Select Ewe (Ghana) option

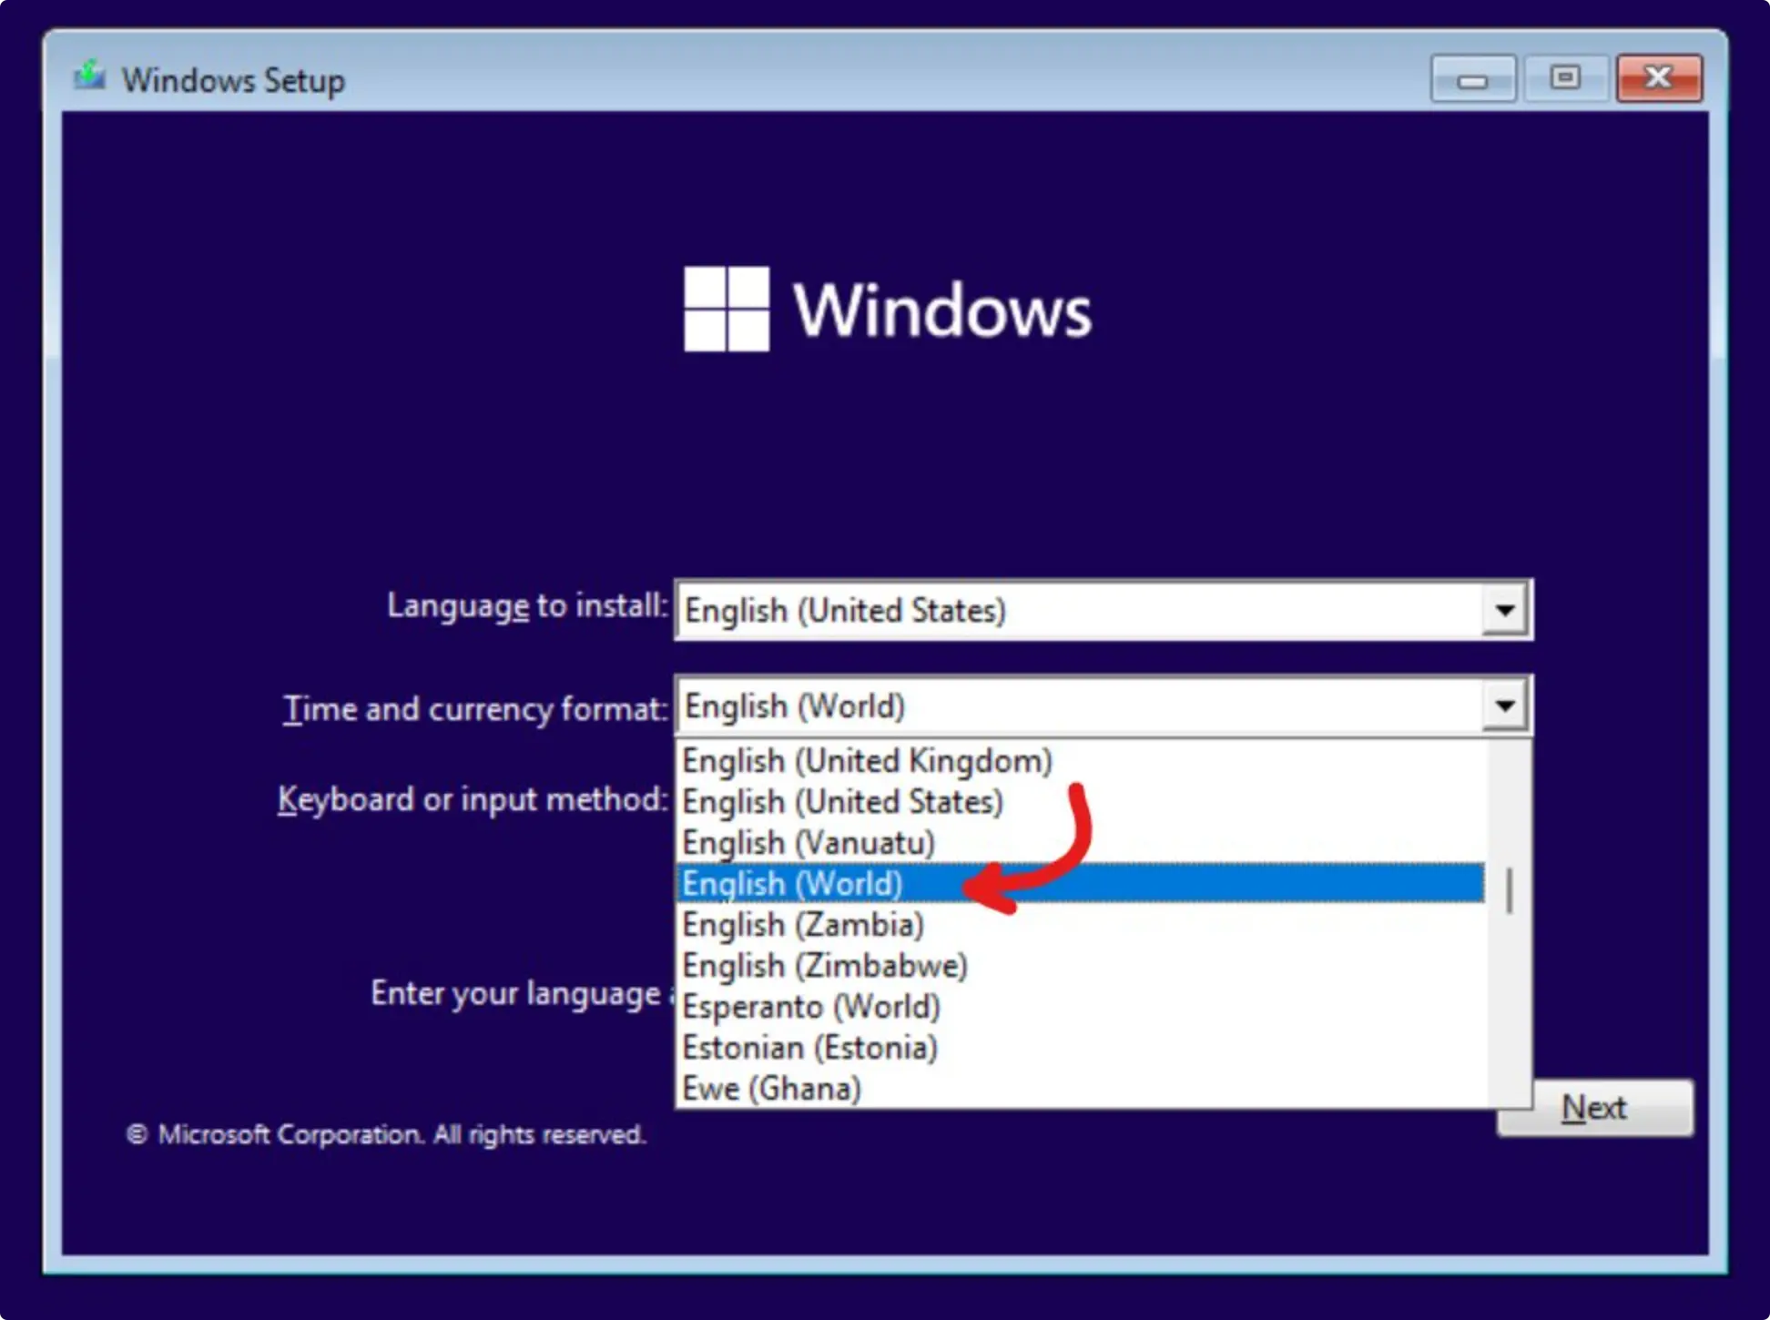(x=1081, y=1088)
